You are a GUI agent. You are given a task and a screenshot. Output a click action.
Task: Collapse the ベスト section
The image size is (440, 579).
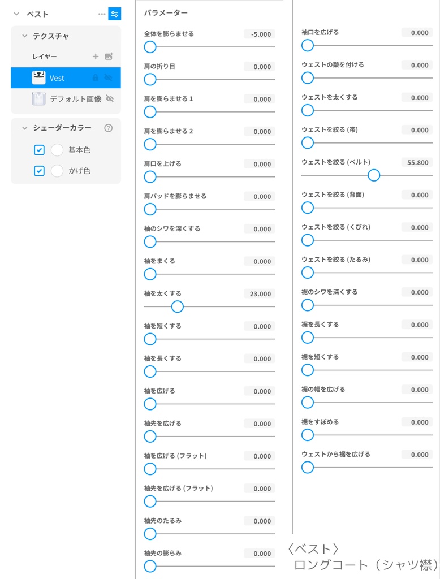click(x=16, y=14)
